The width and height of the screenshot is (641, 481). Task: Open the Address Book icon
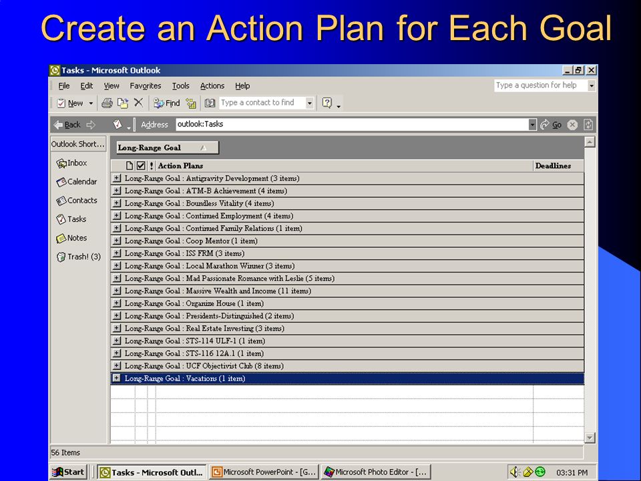(x=210, y=103)
